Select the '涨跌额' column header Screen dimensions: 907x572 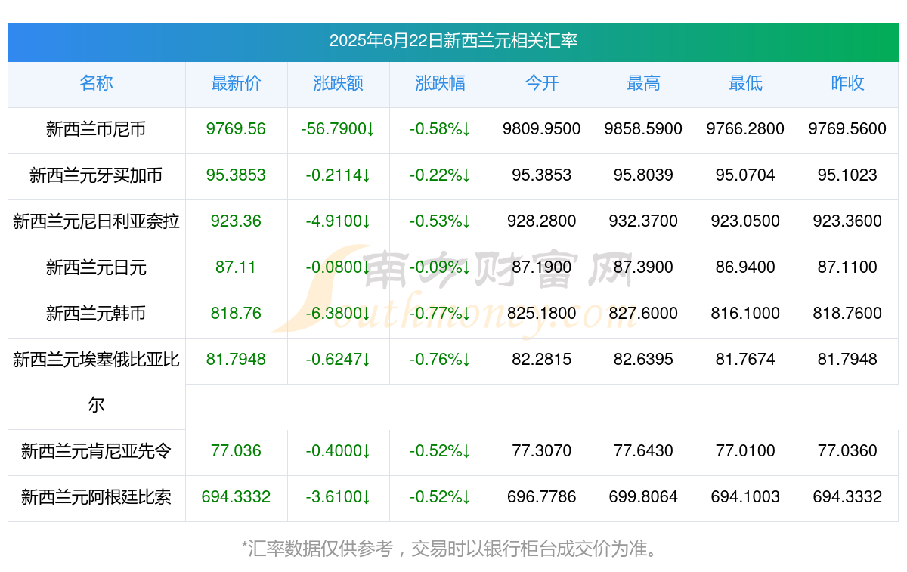coord(338,83)
